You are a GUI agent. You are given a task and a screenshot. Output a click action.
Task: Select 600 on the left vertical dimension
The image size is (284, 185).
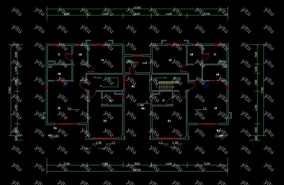pyautogui.click(x=16, y=138)
